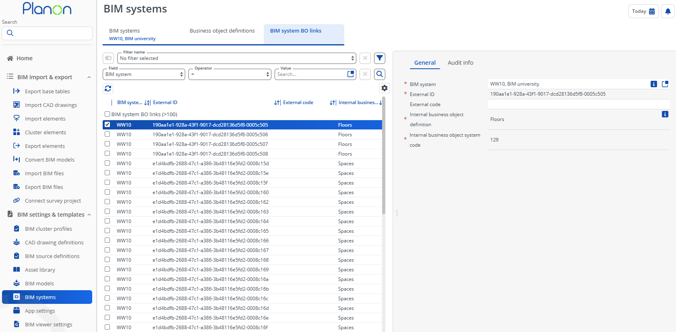Show info for Internal business object definition
676x332 pixels.
click(x=665, y=114)
